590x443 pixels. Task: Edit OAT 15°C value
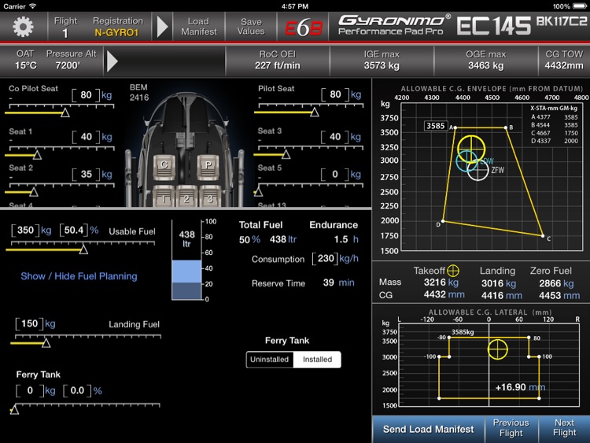(x=26, y=65)
